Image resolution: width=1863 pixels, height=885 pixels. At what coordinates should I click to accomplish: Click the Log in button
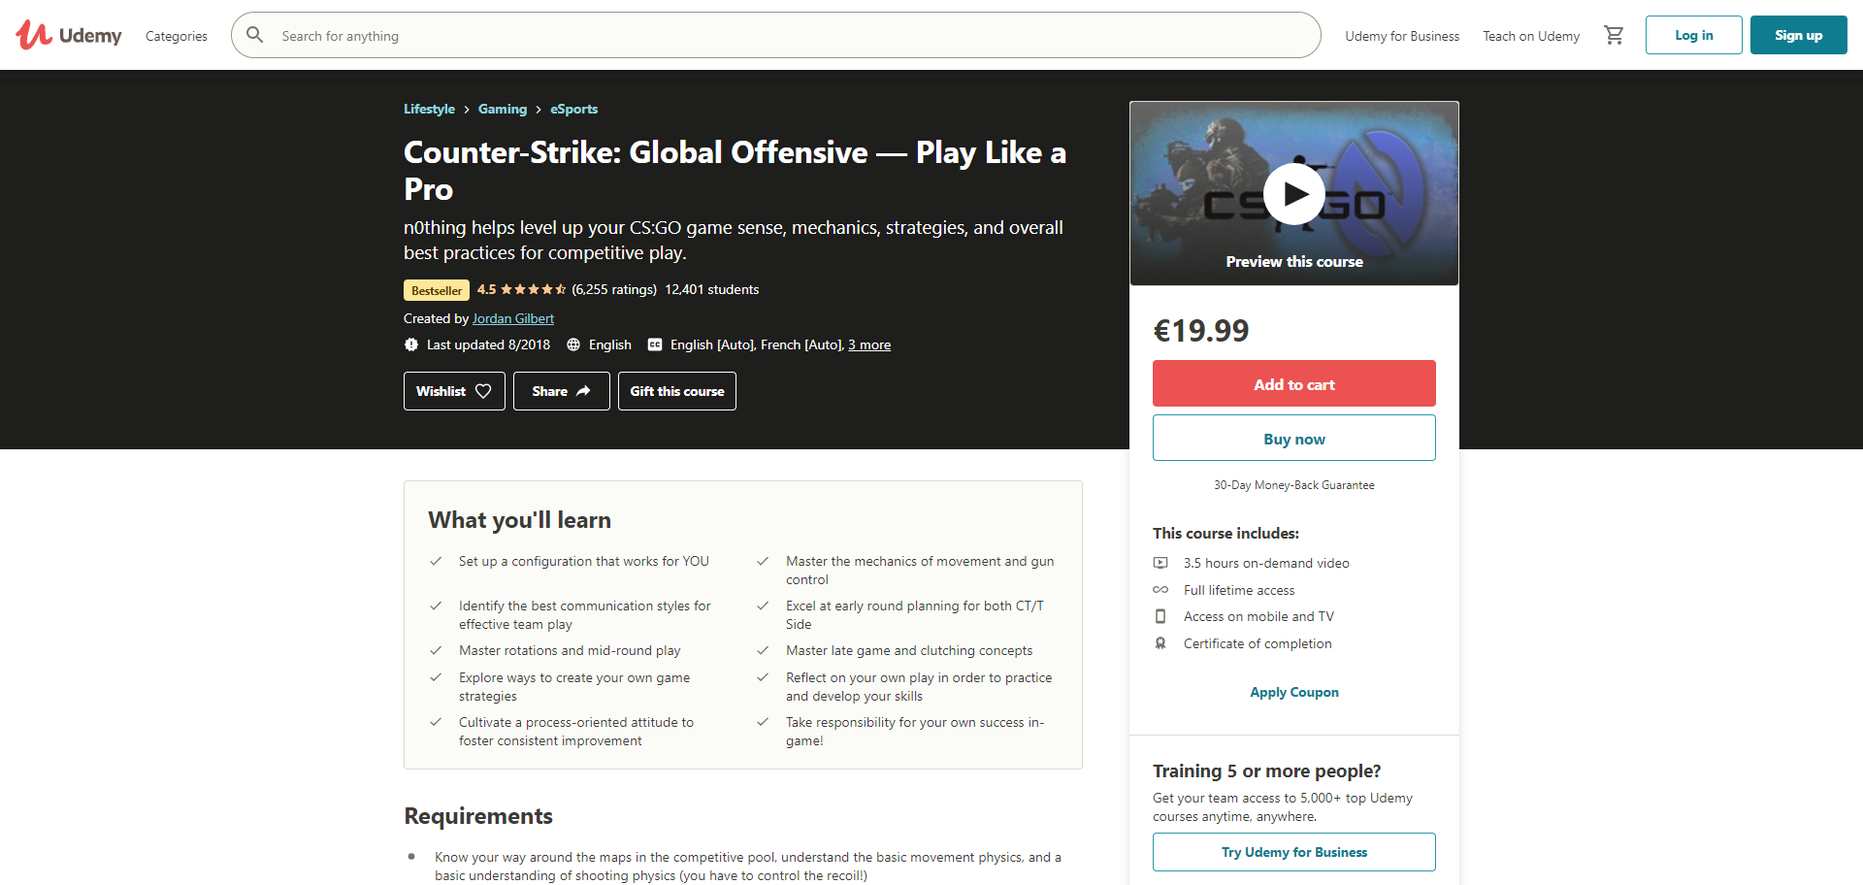(x=1694, y=35)
